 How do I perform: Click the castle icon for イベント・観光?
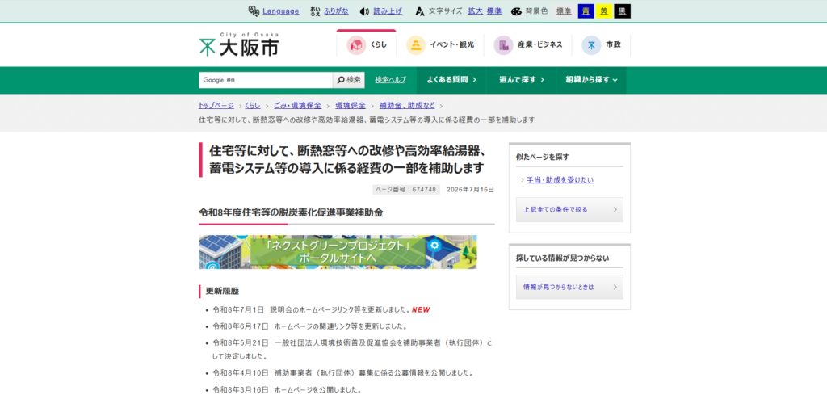tap(416, 44)
